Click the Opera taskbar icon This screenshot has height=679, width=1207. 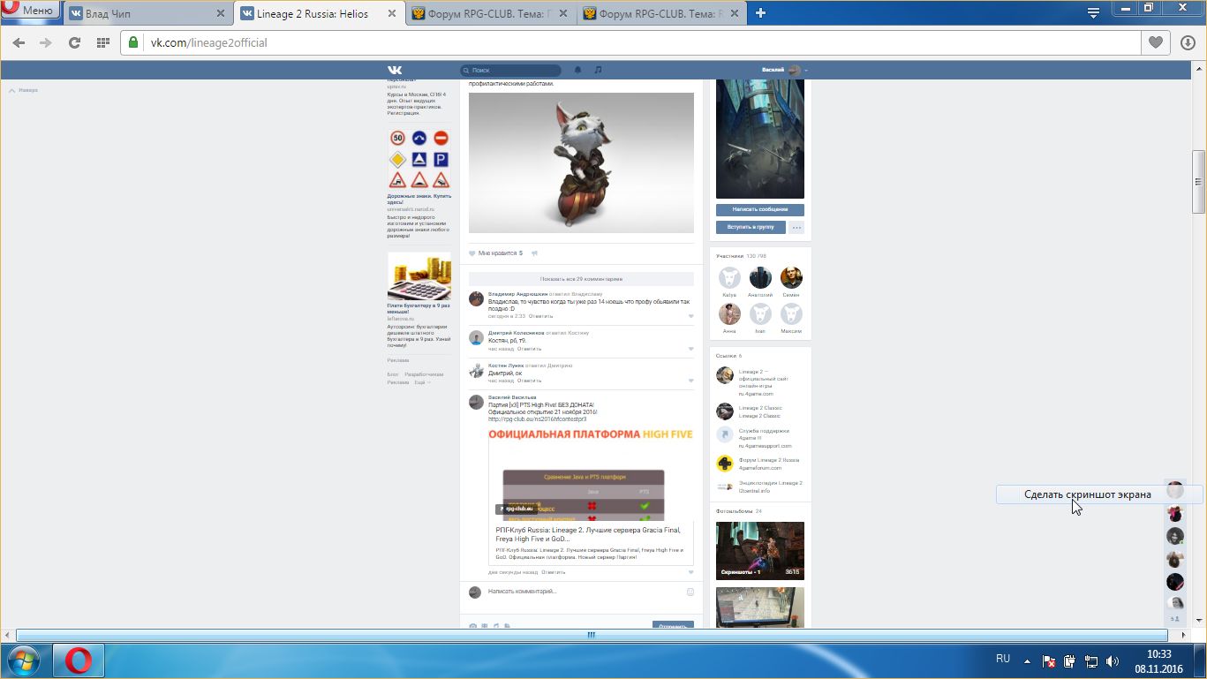79,660
